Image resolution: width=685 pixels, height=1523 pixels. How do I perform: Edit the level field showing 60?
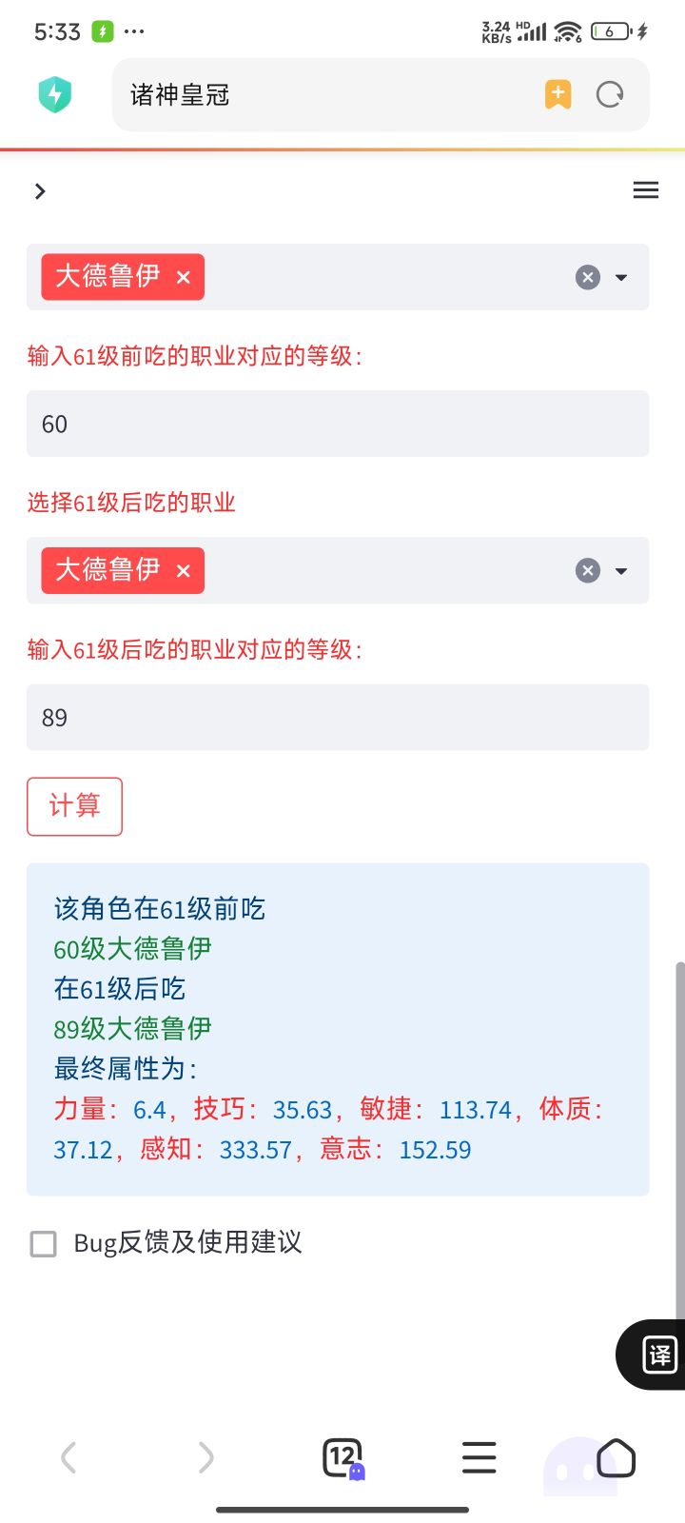click(x=338, y=424)
